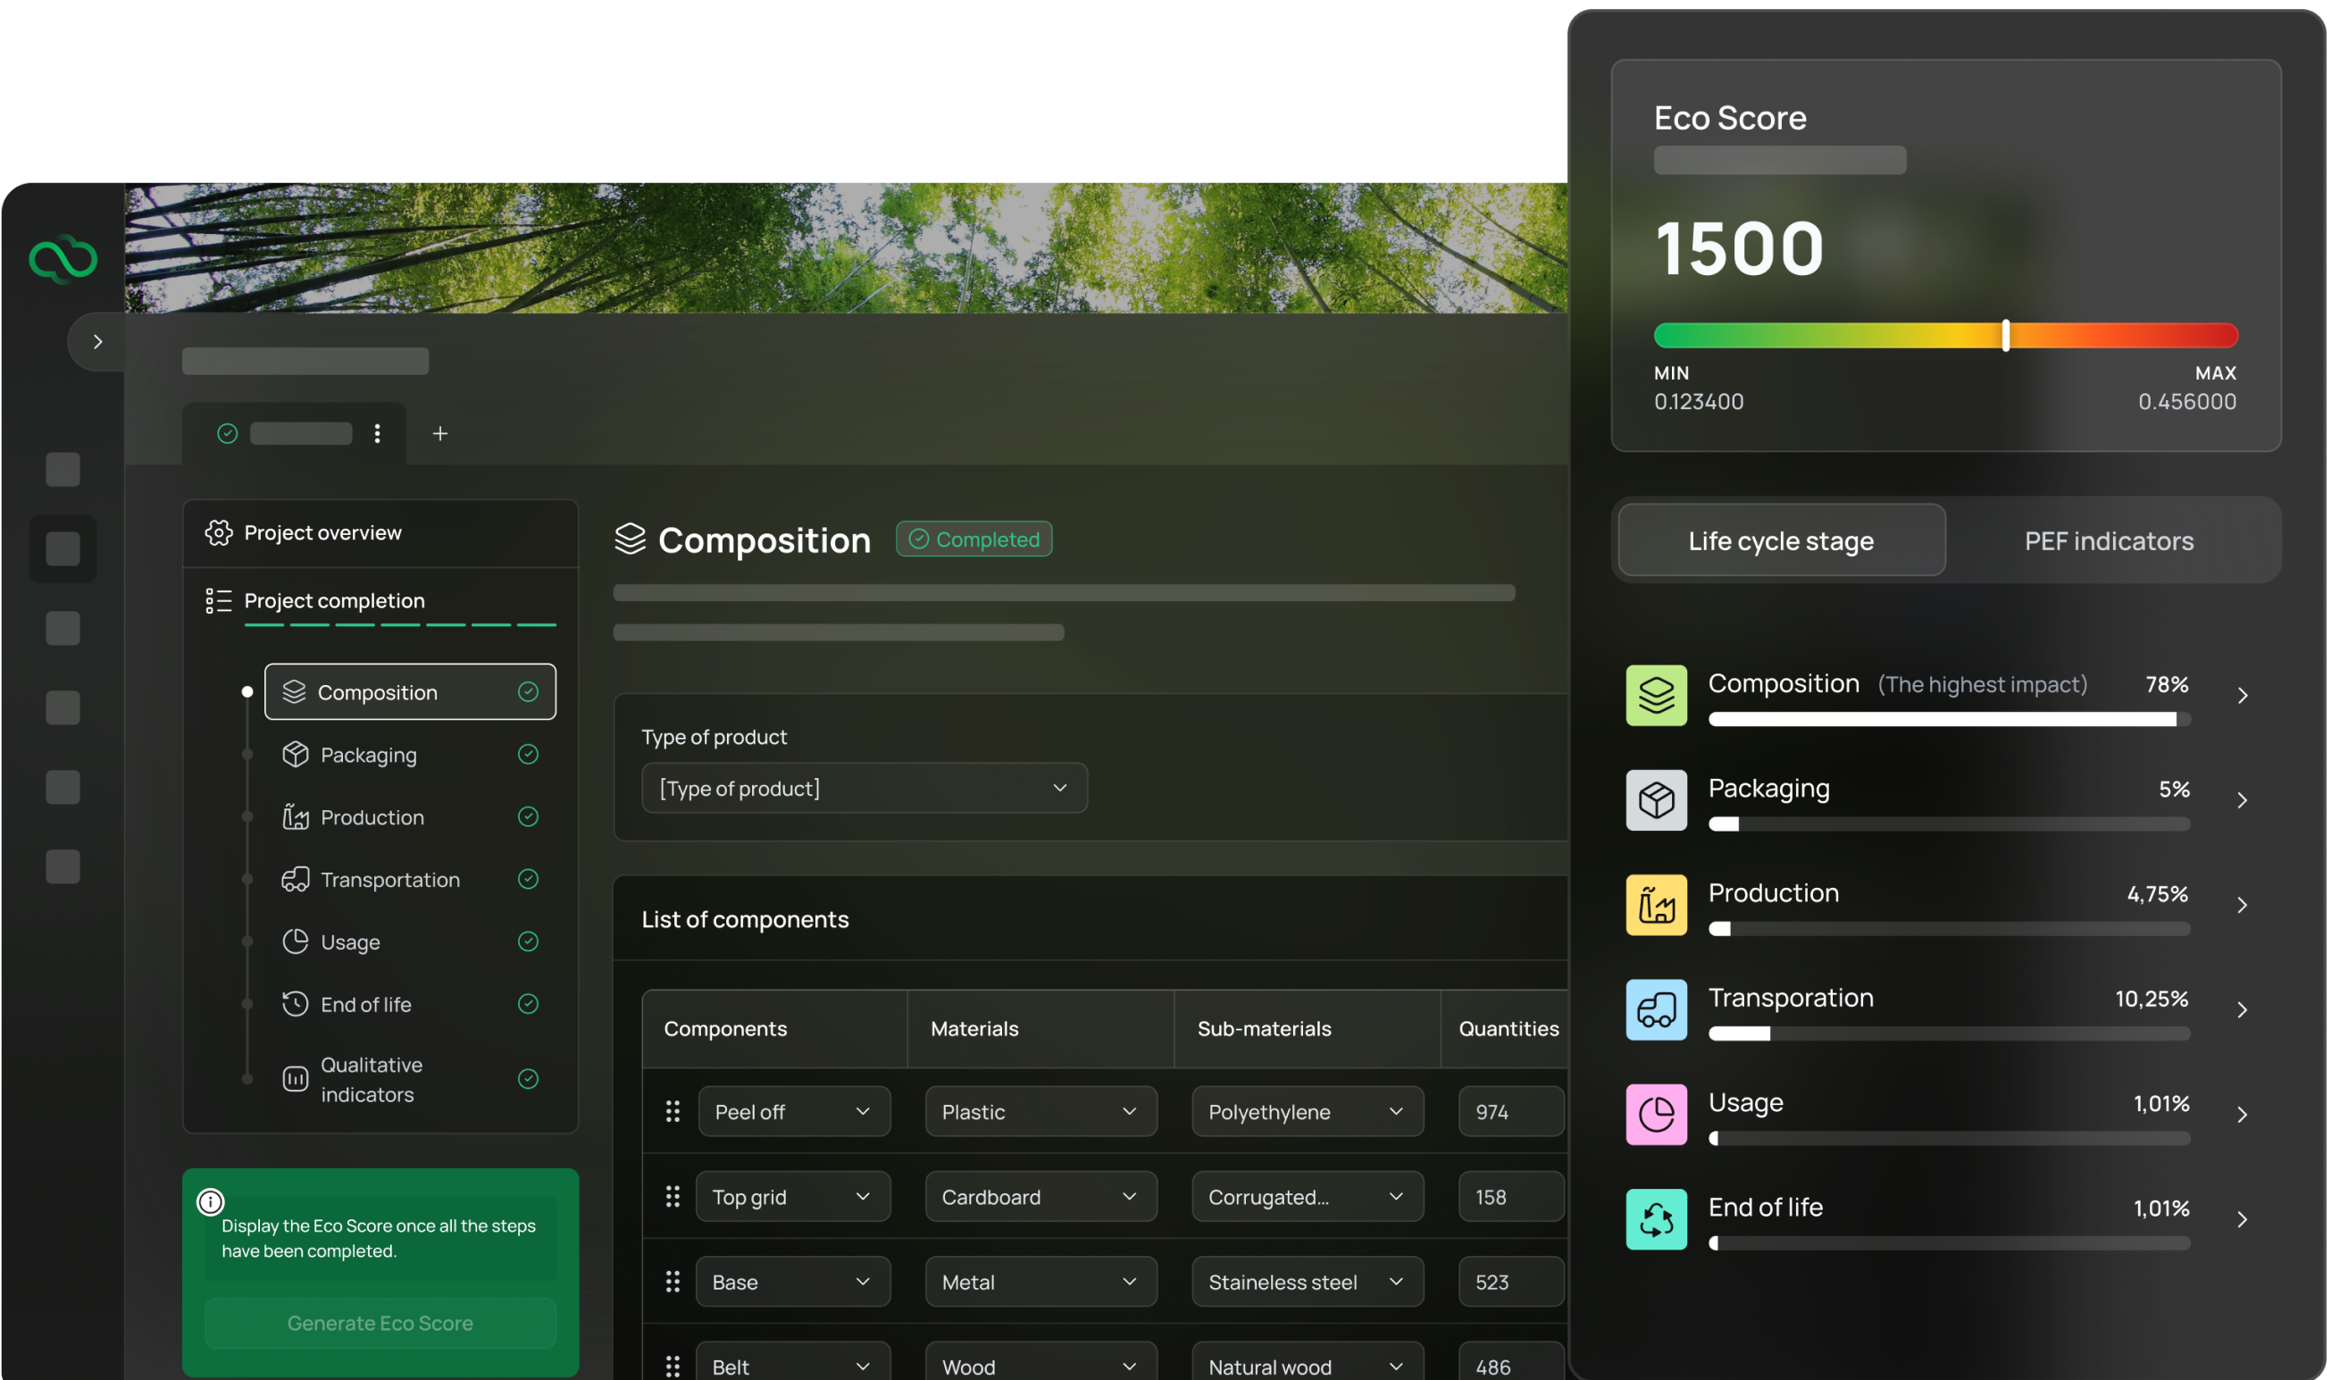
Task: Click the info icon in the green banner
Action: click(x=210, y=1201)
